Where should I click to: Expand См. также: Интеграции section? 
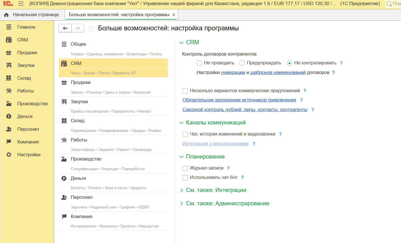point(216,190)
